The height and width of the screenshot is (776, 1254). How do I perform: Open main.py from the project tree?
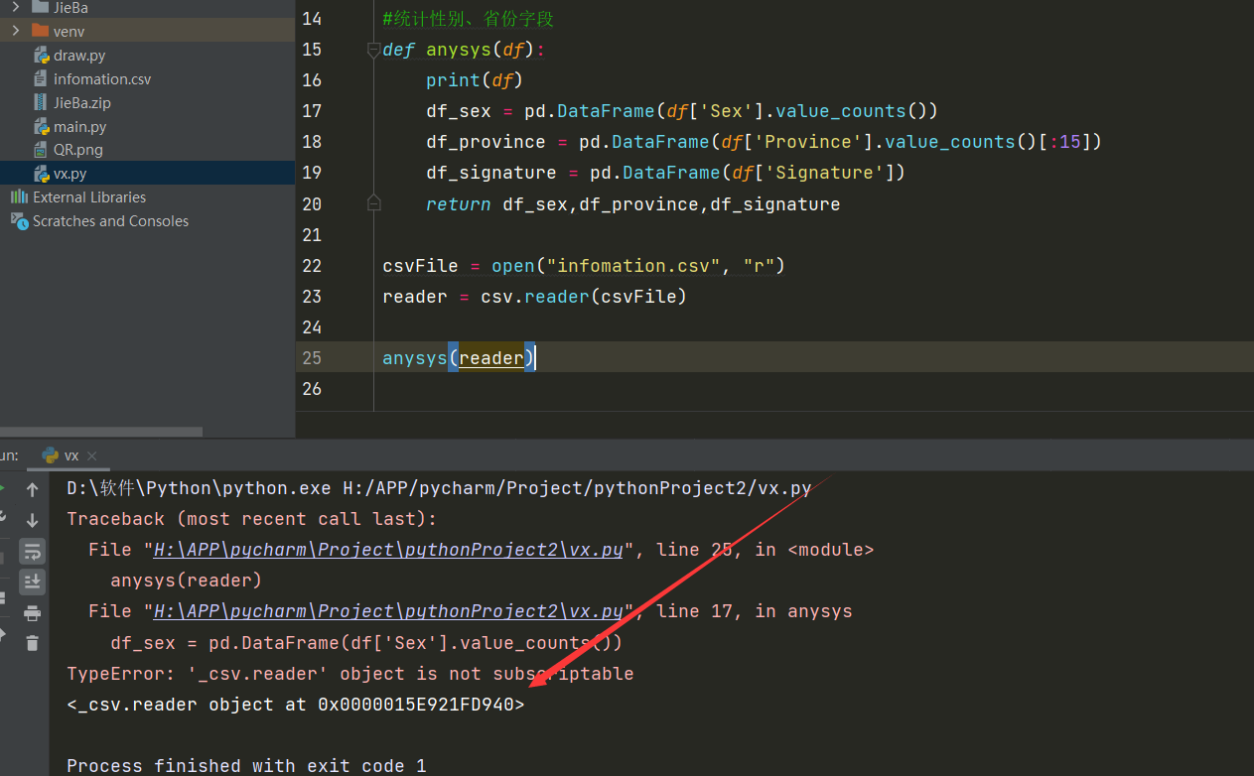pos(79,126)
